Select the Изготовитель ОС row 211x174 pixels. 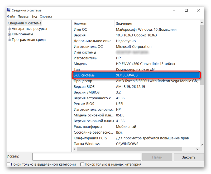[136, 46]
